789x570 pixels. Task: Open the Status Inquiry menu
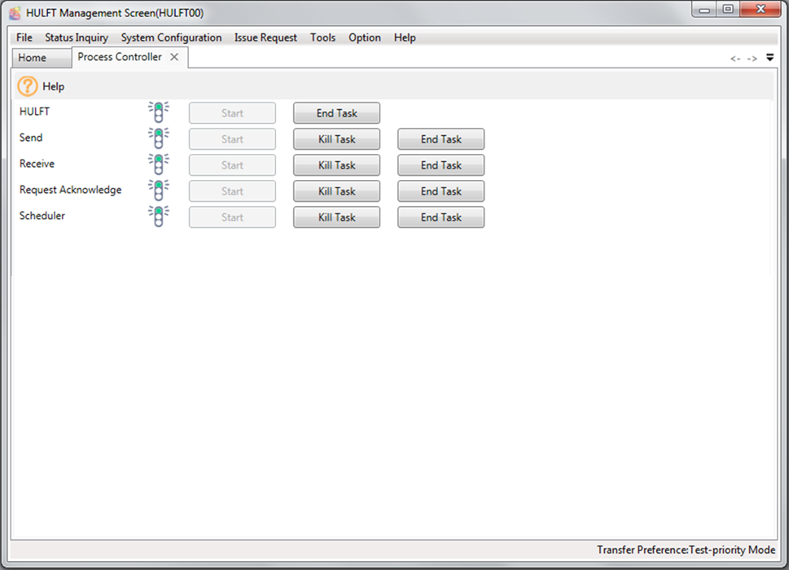[77, 37]
